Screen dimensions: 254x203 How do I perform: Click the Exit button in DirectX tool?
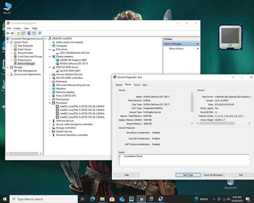pyautogui.click(x=241, y=175)
